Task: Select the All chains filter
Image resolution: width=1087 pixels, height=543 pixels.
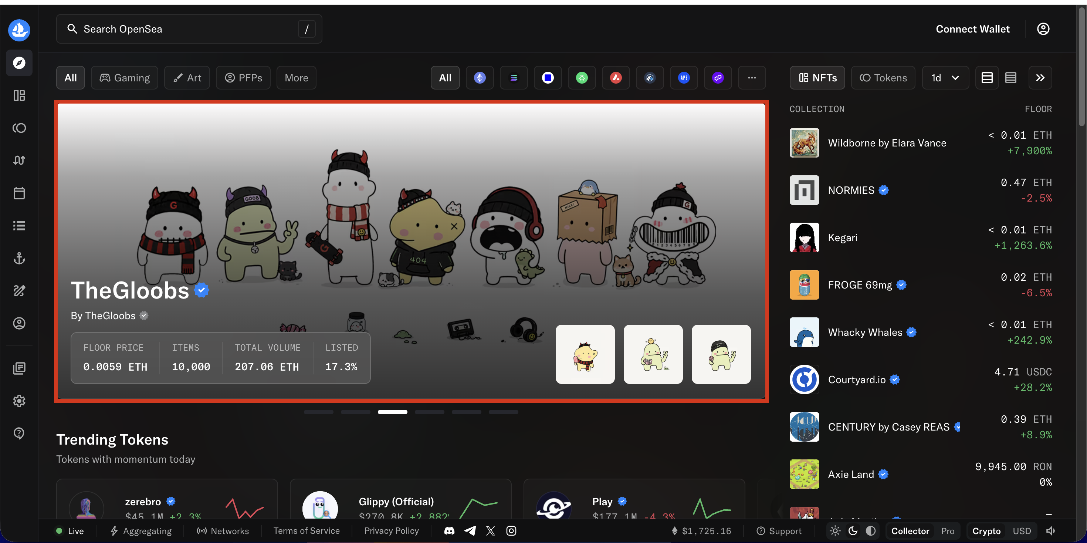Action: [x=445, y=78]
